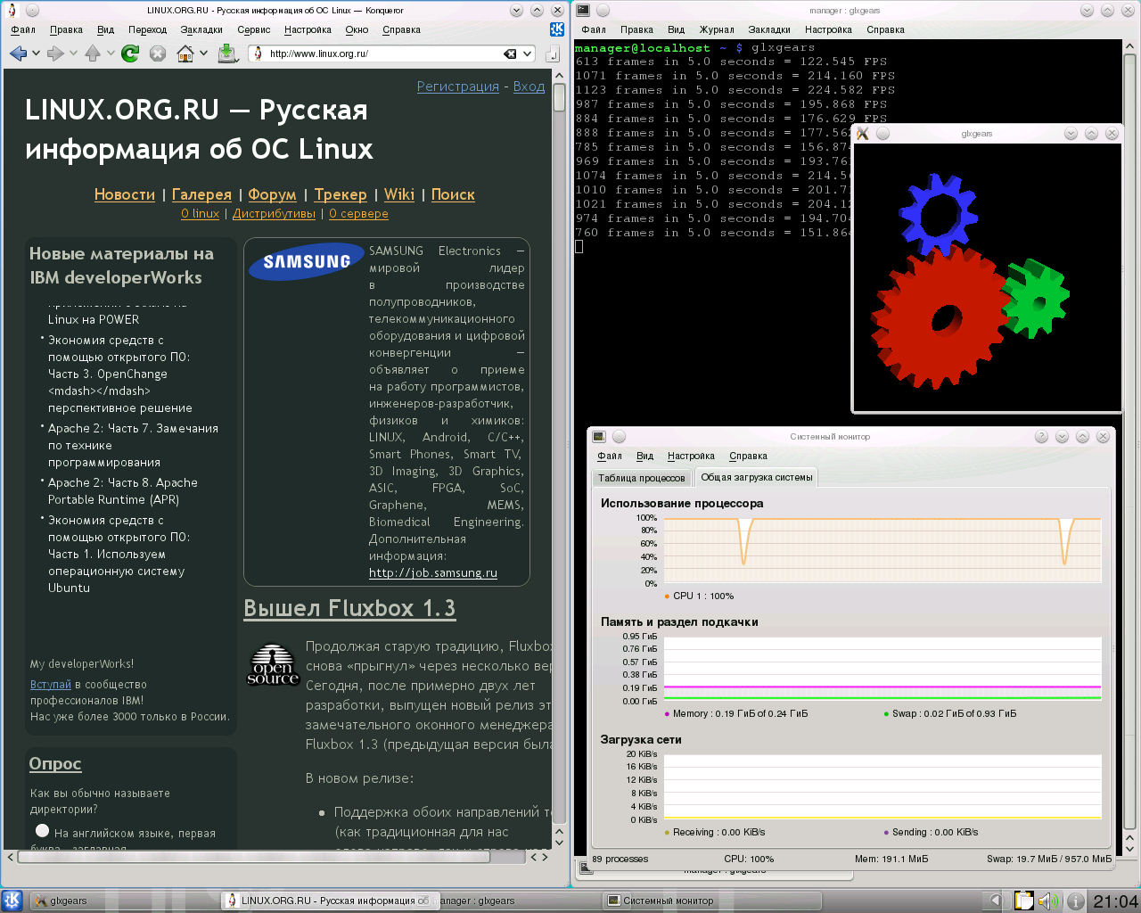Click Konqueror's horizontal scrollbar handle
The width and height of the screenshot is (1141, 913).
tap(254, 857)
